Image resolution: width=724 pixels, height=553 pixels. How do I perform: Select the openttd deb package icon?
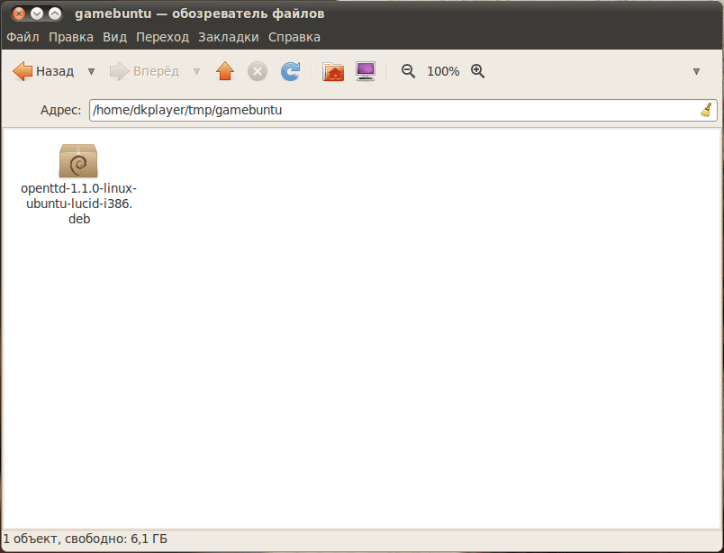point(78,161)
